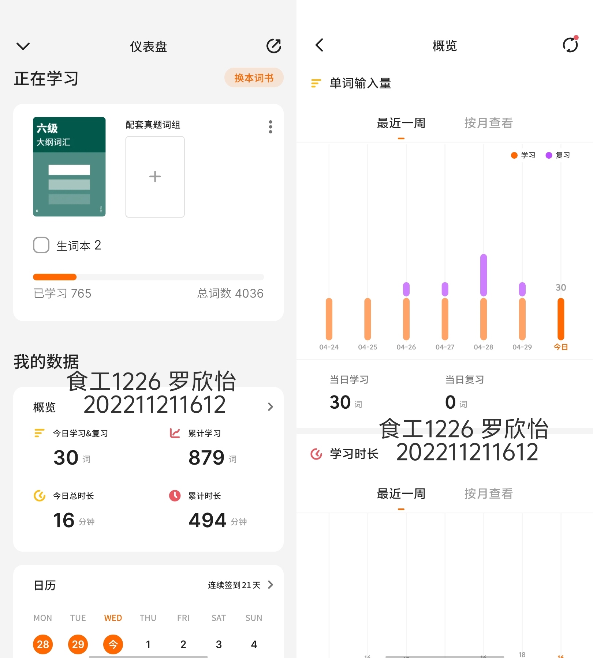Image resolution: width=593 pixels, height=658 pixels.
Task: Select calendar day 28
Action: [x=43, y=644]
